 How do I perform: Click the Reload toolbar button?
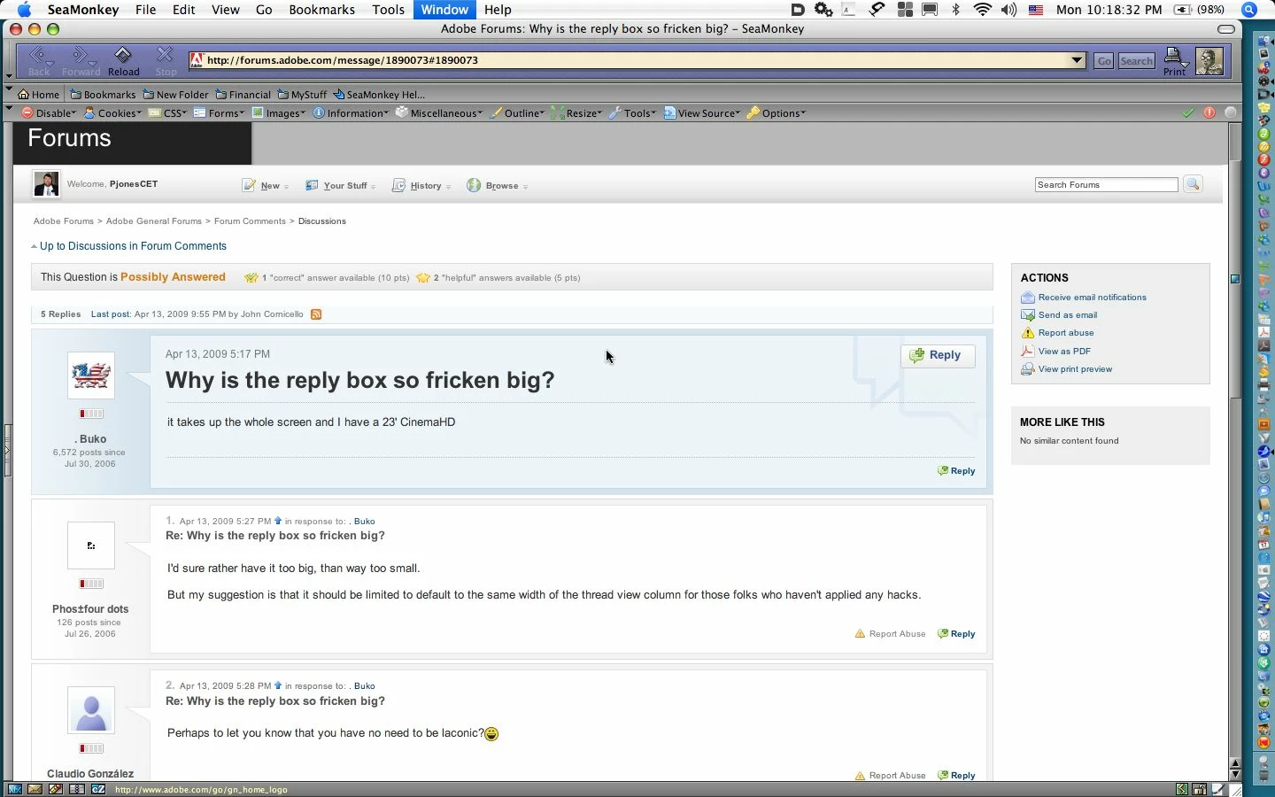coord(123,61)
